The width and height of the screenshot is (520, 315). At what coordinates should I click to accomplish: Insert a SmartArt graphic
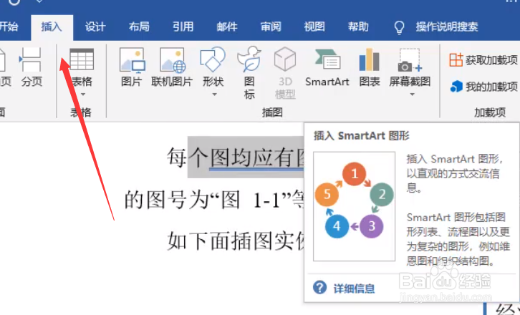pyautogui.click(x=327, y=67)
